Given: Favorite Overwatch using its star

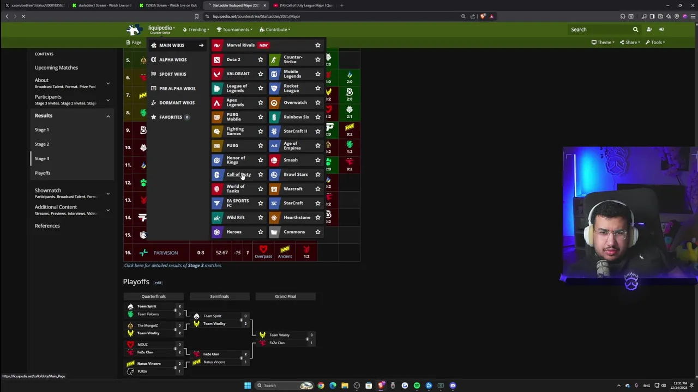Looking at the screenshot, I should point(318,102).
